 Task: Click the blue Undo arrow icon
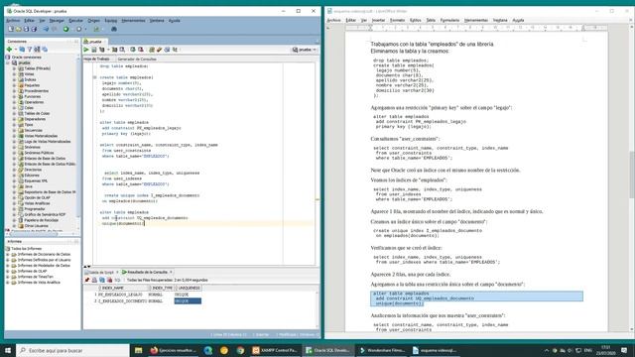tap(46, 29)
